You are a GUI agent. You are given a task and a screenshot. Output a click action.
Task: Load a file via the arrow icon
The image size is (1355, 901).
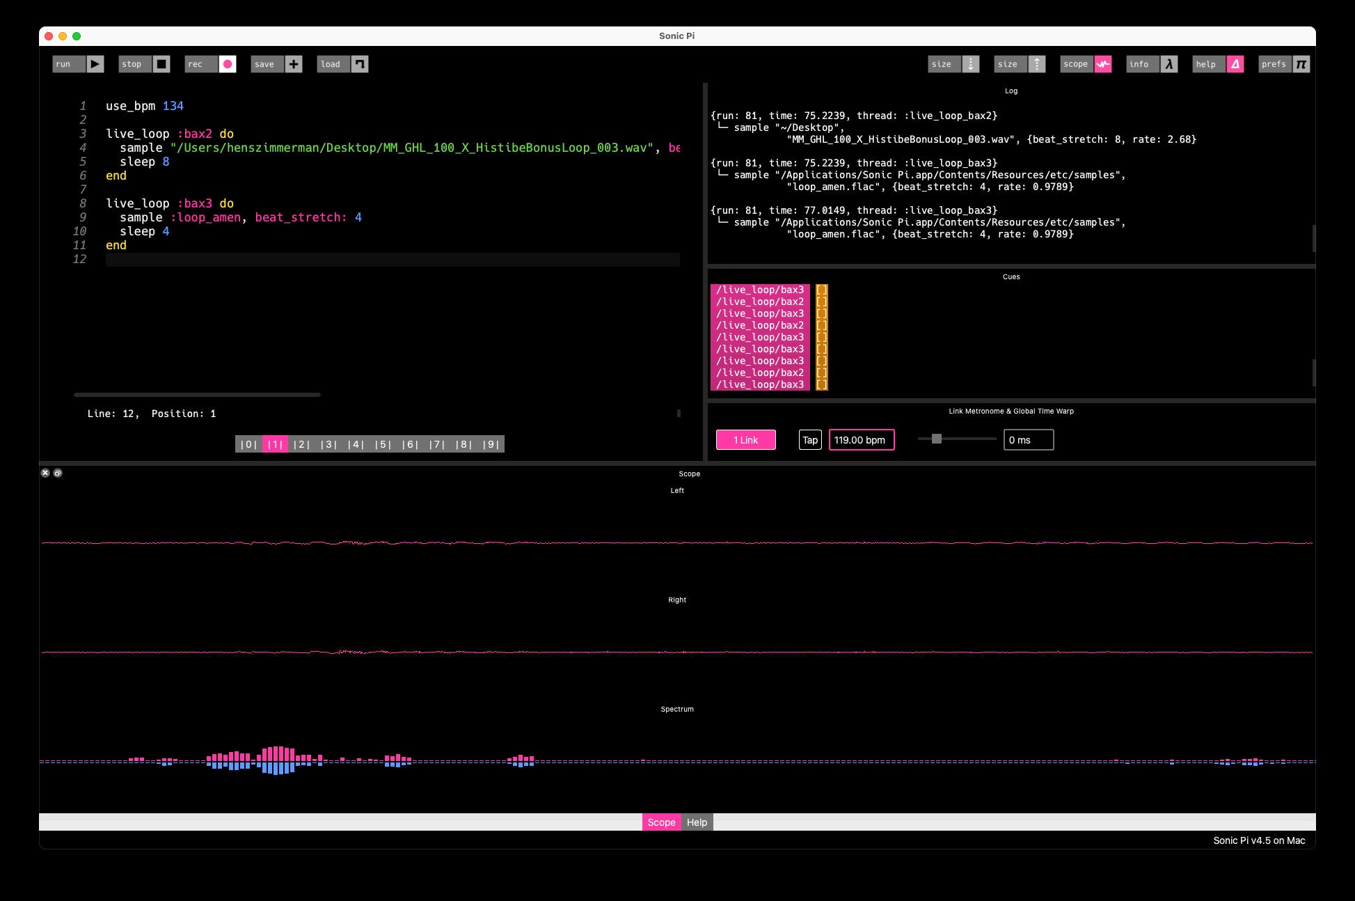pos(360,64)
